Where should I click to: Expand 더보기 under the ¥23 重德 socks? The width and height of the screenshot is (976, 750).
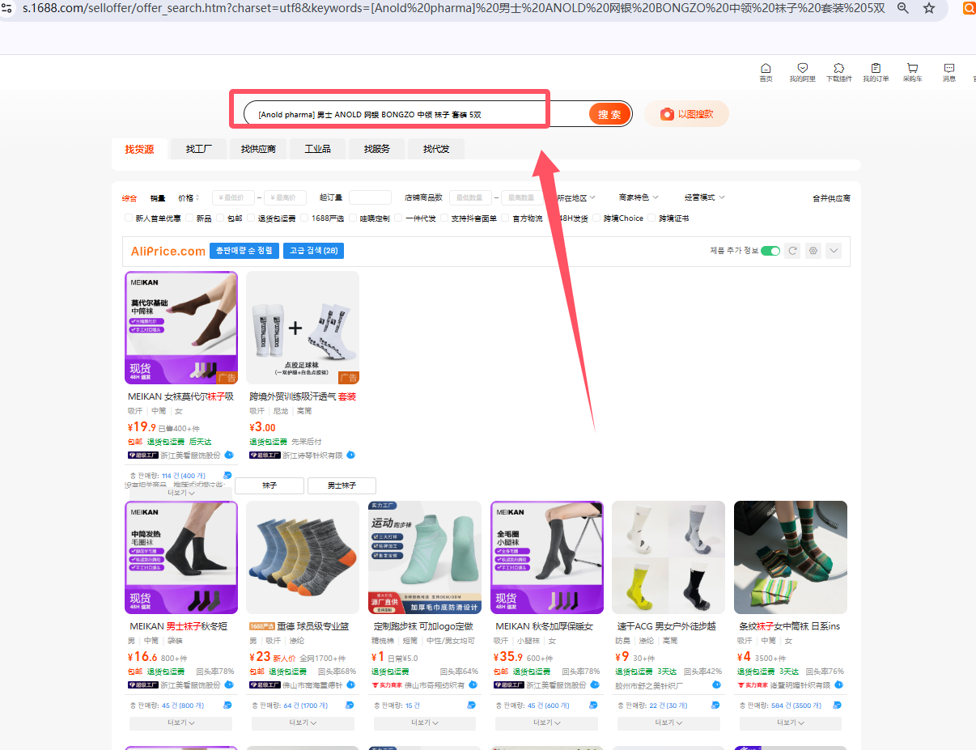tap(303, 723)
